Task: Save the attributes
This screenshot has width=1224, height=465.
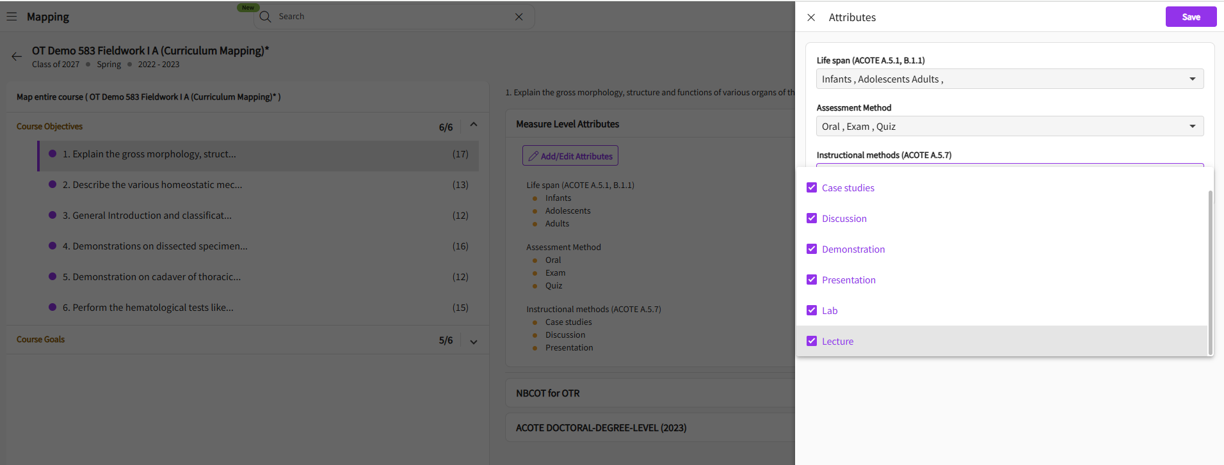Action: [x=1190, y=17]
